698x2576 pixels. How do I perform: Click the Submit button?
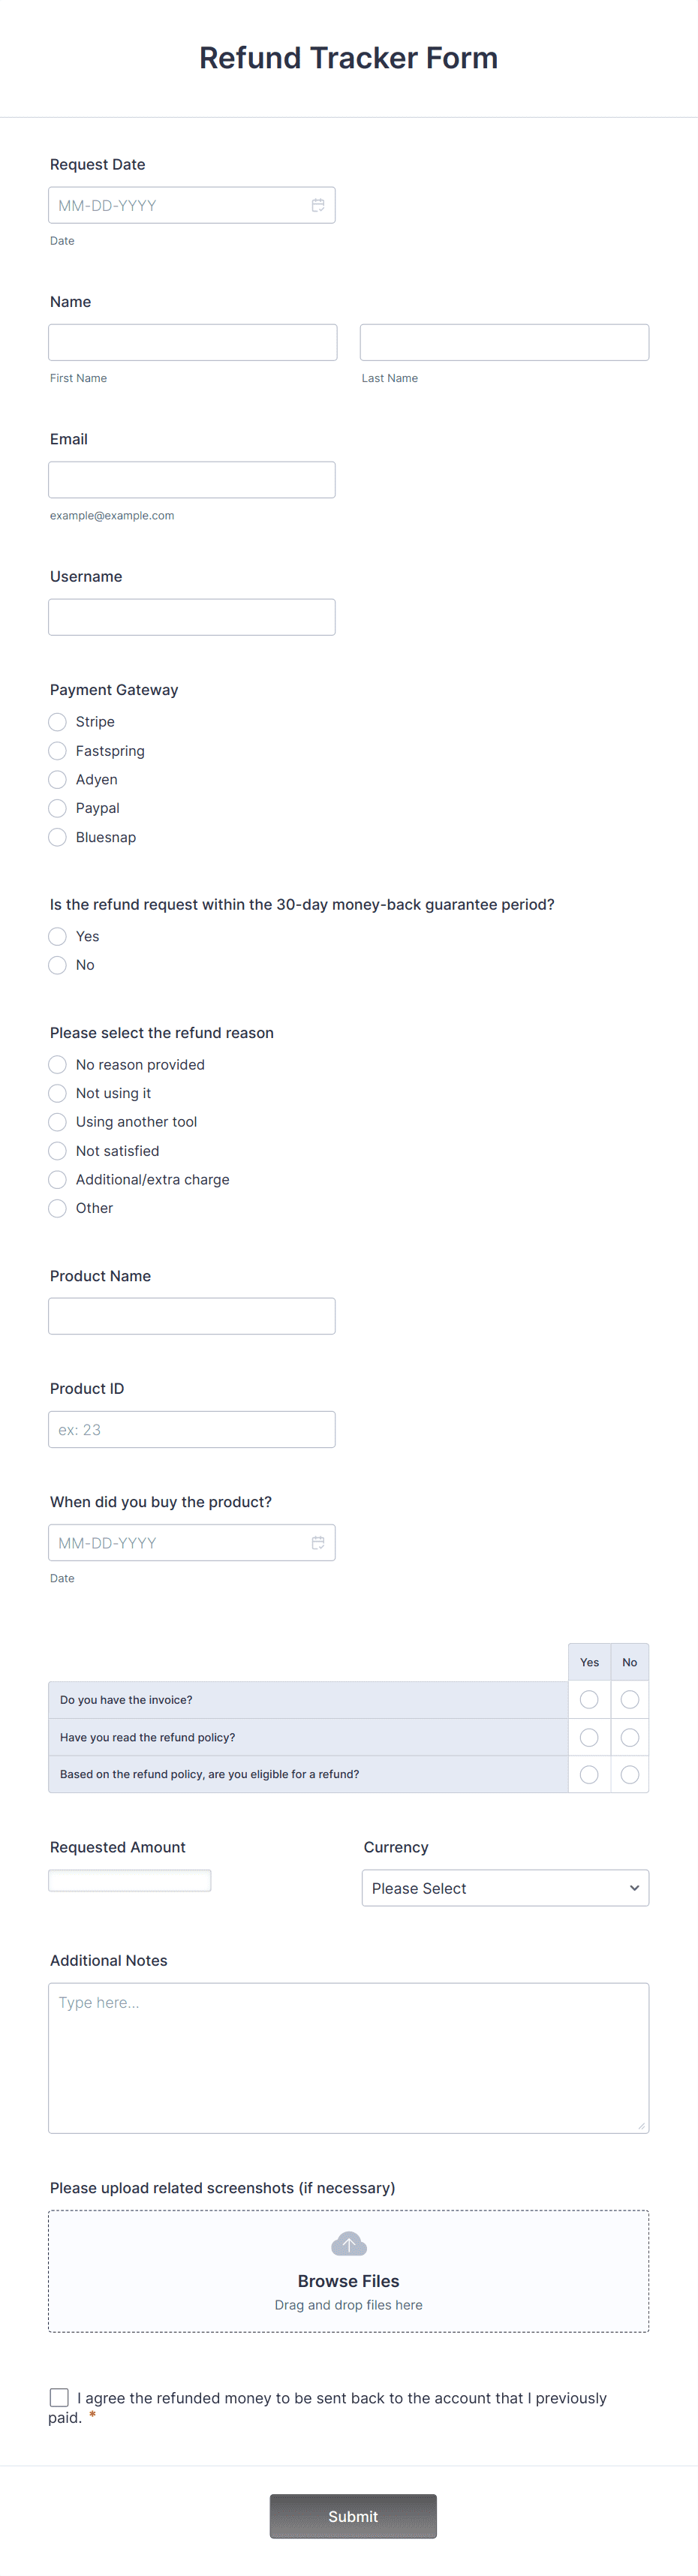pos(352,2516)
